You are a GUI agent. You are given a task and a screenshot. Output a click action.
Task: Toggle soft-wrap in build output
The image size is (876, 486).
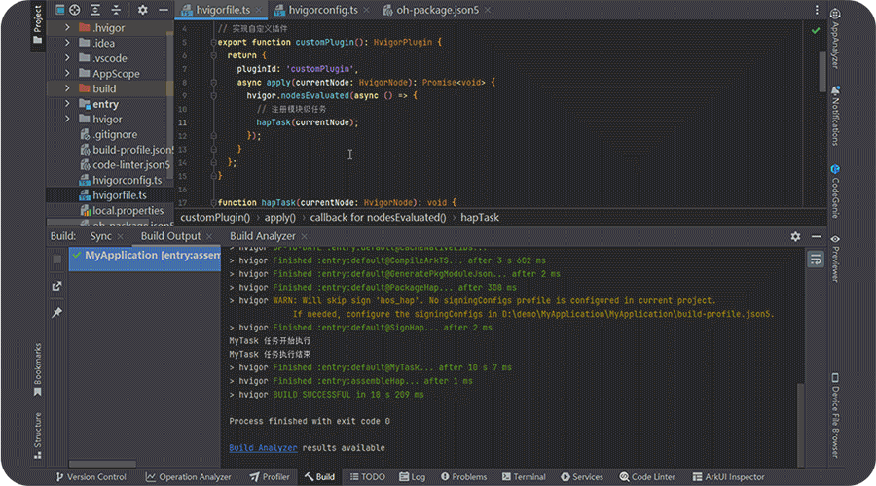pos(816,259)
